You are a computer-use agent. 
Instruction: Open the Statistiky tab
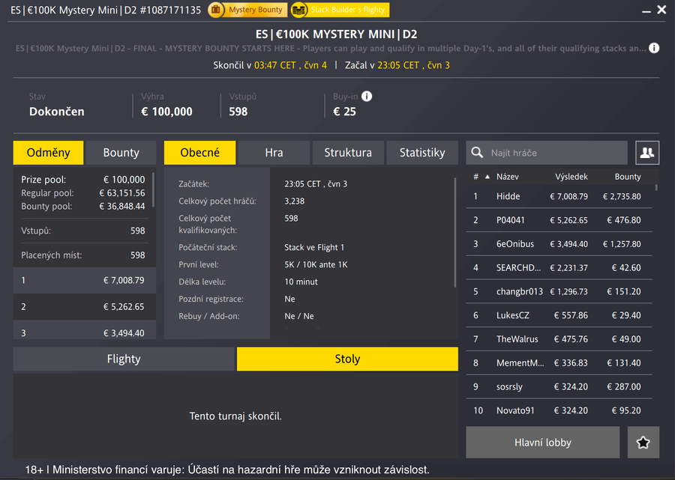422,153
